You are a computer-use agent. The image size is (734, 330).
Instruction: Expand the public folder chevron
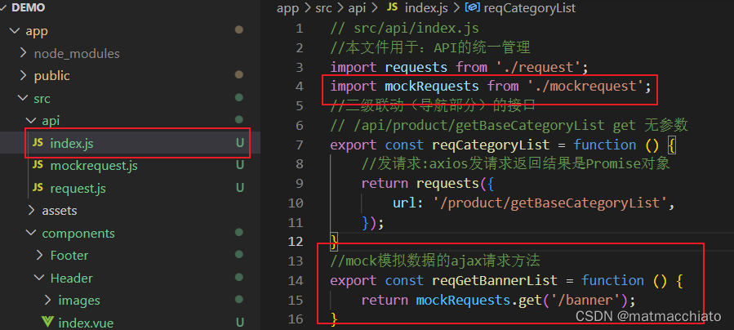pos(24,75)
